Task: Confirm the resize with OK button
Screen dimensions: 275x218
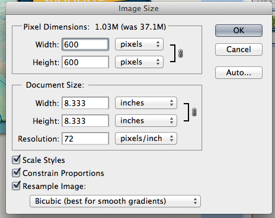Action: (239, 30)
